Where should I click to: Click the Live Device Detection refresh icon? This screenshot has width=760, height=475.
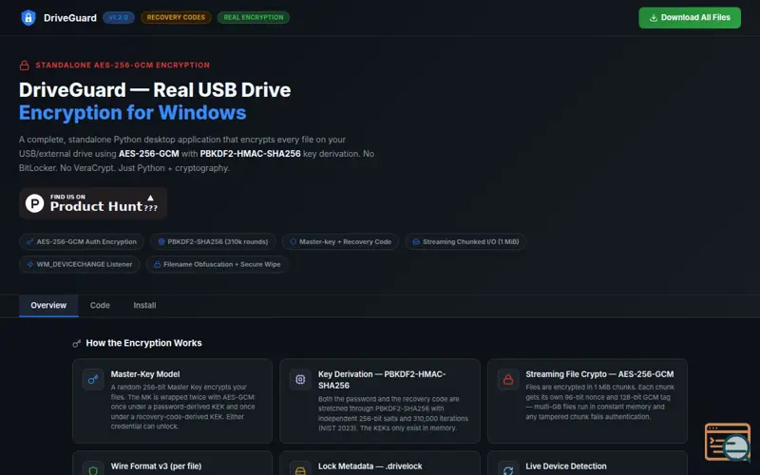[508, 468]
